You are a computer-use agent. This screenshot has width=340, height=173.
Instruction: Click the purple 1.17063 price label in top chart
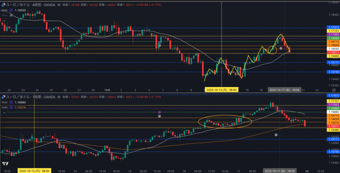point(332,34)
